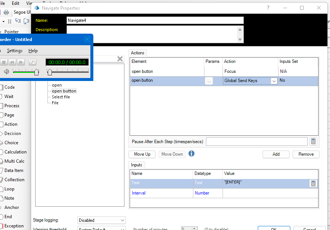The height and width of the screenshot is (230, 330).
Task: Open calculator for the Text input value
Action: 313,183
